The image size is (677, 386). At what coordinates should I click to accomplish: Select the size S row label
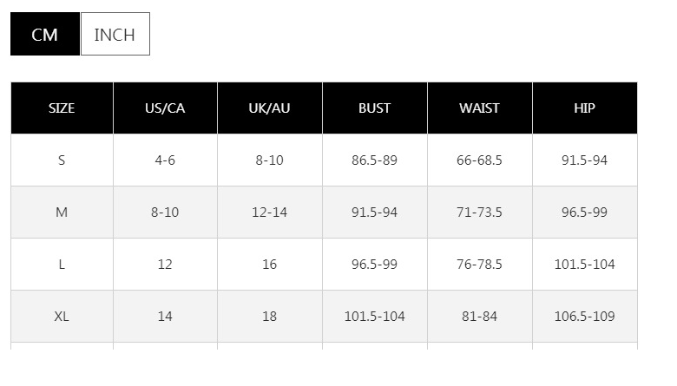[x=62, y=160]
